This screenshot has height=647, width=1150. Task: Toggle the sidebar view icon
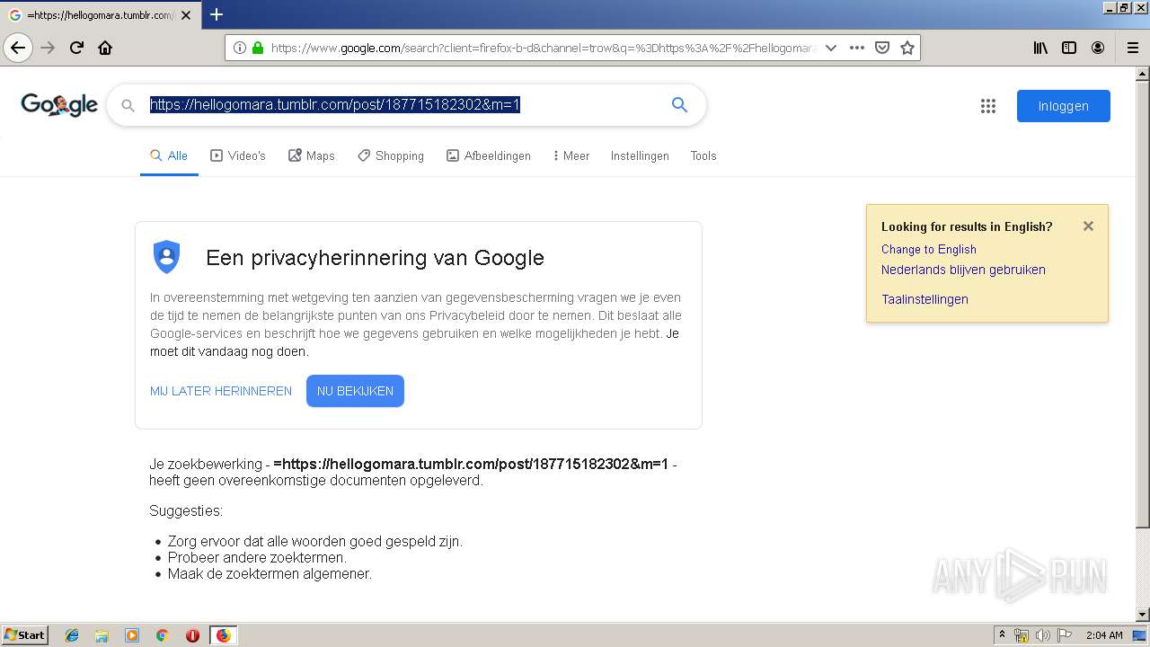(x=1069, y=48)
